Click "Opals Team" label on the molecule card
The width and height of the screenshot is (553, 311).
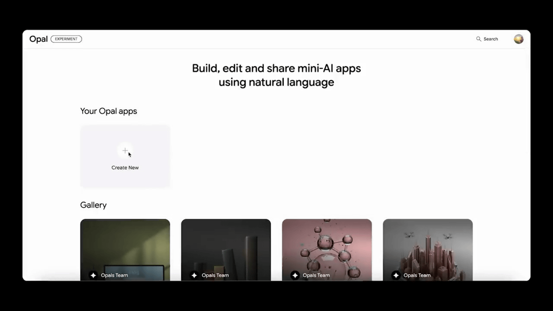pos(316,276)
